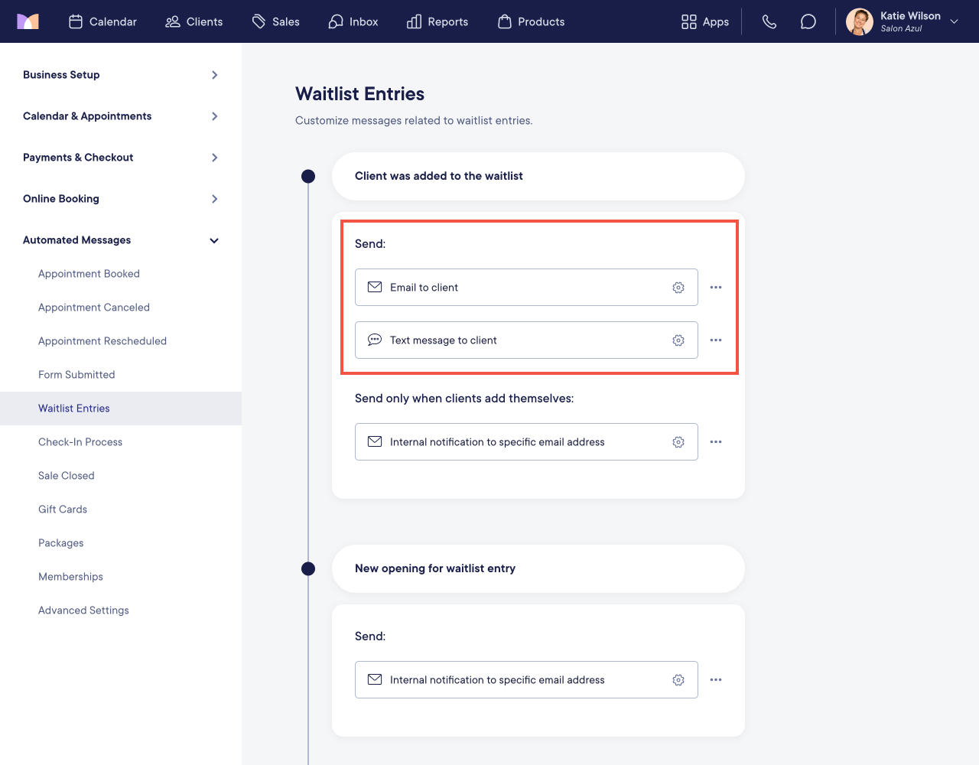Open settings gear for Email to client
The height and width of the screenshot is (765, 979).
(678, 288)
